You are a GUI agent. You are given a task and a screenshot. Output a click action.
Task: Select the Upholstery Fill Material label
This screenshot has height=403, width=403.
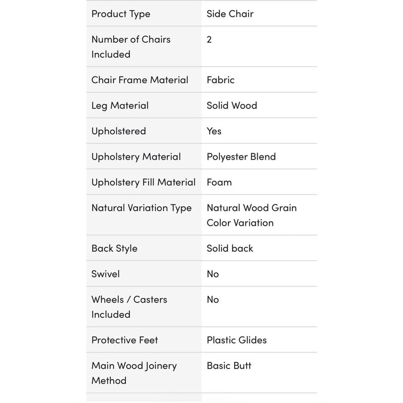(143, 182)
